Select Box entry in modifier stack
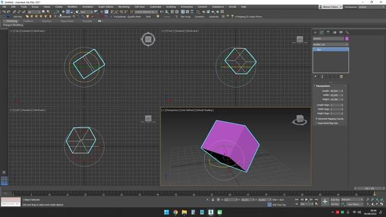The height and width of the screenshot is (217, 386). [x=331, y=49]
